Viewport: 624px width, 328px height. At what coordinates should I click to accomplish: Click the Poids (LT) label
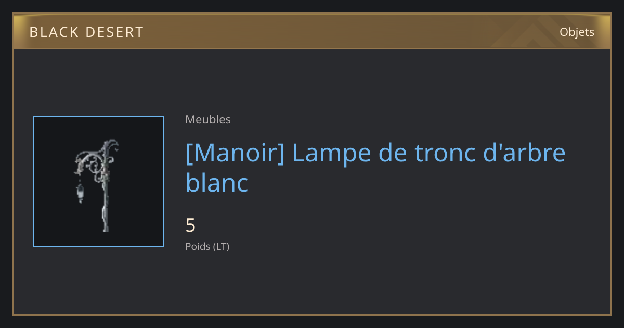pos(207,247)
